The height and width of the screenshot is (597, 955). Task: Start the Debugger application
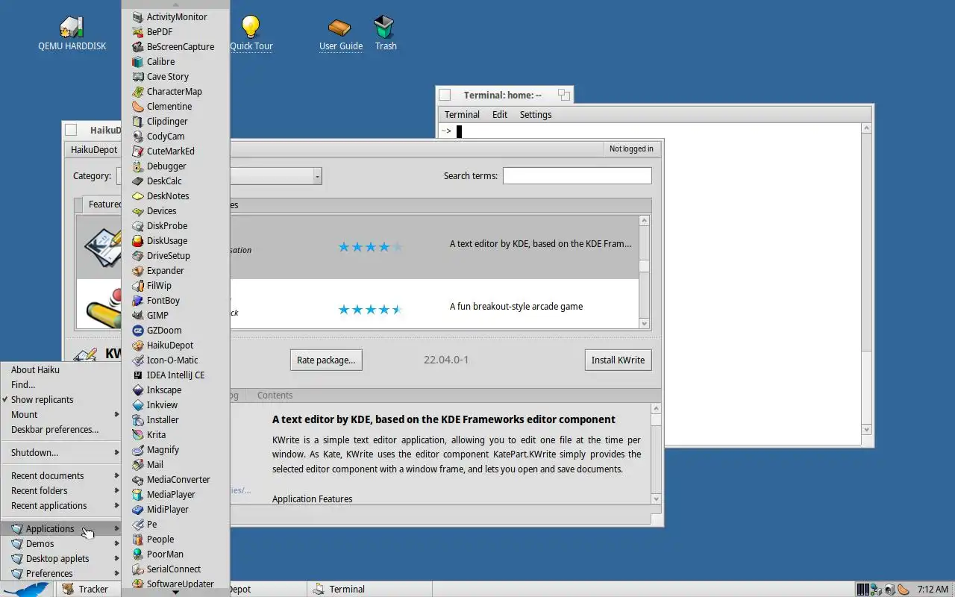click(175, 166)
